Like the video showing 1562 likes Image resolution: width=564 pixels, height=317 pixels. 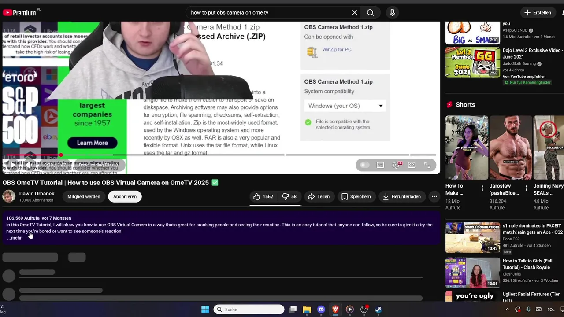pos(263,196)
